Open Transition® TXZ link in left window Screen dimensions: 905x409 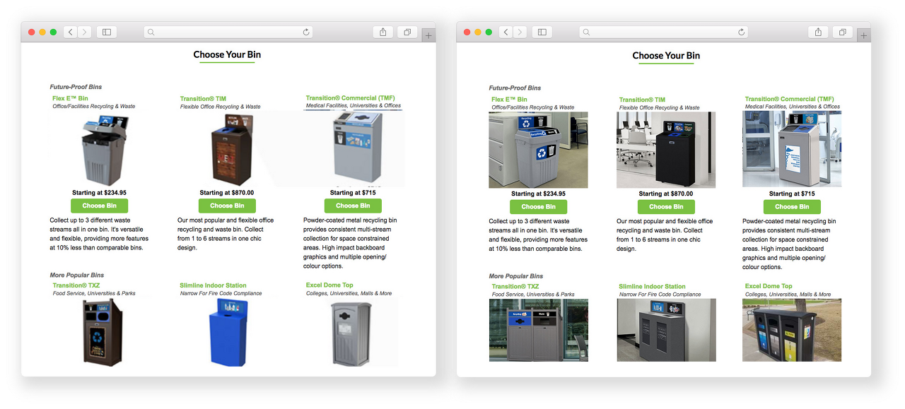[x=76, y=285]
